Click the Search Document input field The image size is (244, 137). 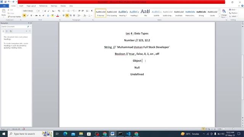(x=14, y=27)
